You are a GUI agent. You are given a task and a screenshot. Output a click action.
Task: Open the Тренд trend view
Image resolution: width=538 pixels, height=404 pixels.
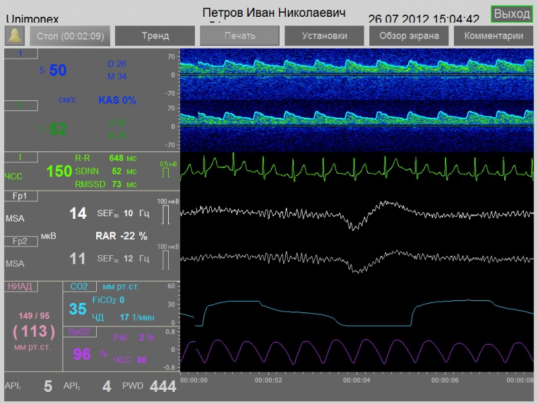pos(155,36)
